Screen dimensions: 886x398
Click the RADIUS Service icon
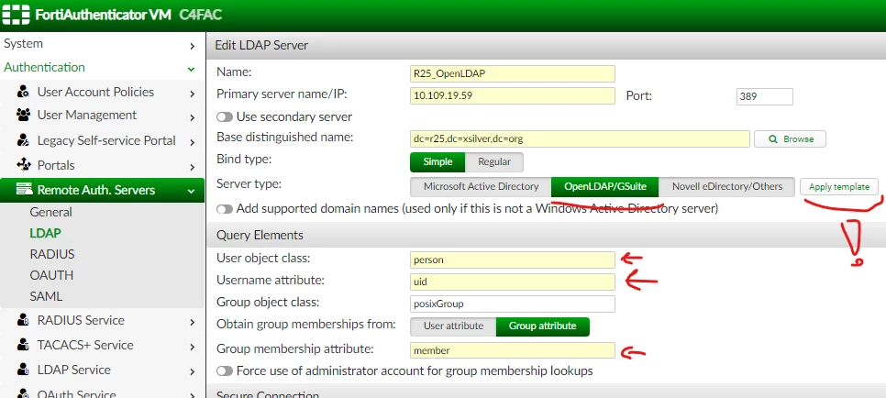point(23,321)
